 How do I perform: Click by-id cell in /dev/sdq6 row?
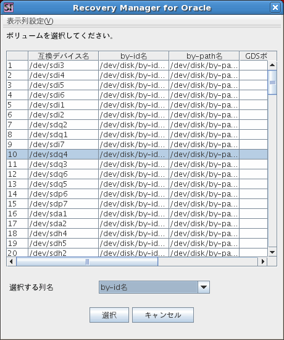coord(133,174)
